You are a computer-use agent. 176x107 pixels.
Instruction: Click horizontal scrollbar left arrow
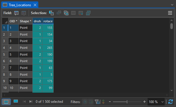5,95
